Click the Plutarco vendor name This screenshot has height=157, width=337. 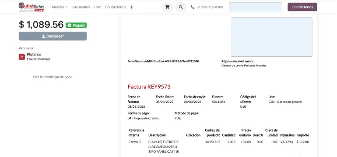34,55
